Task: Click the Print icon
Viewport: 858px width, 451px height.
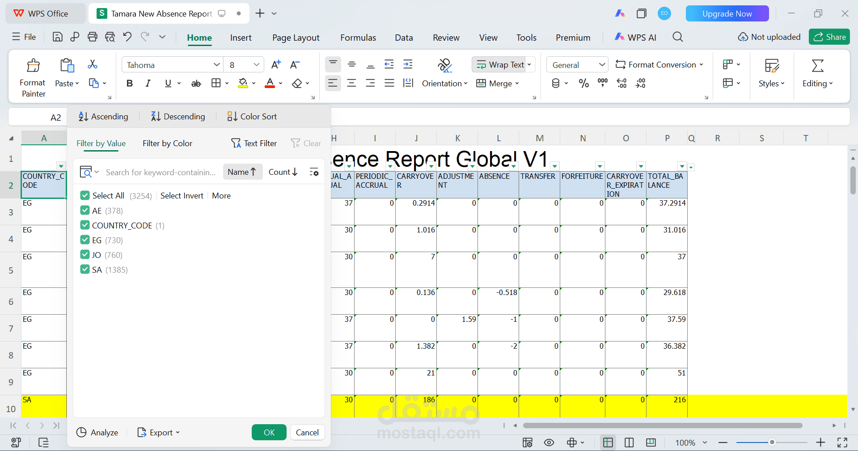Action: [x=93, y=37]
